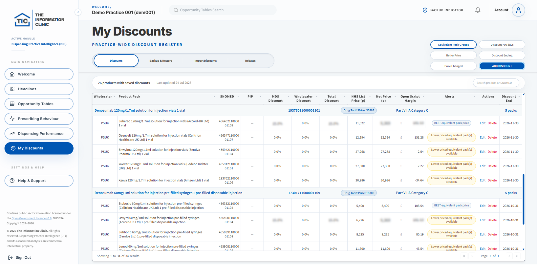537x265 pixels.
Task: Focus the Search product or SNOMED field
Action: coord(496,83)
